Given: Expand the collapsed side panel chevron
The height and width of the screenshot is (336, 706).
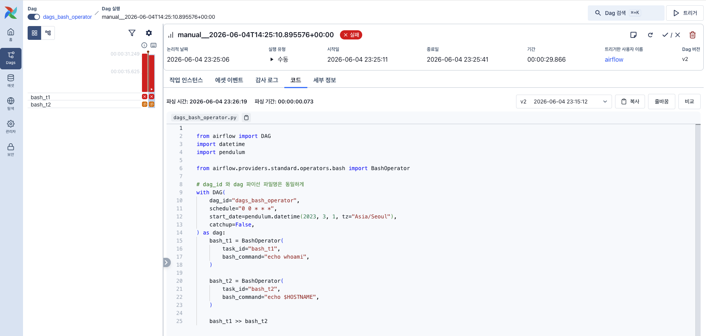Looking at the screenshot, I should click(167, 262).
